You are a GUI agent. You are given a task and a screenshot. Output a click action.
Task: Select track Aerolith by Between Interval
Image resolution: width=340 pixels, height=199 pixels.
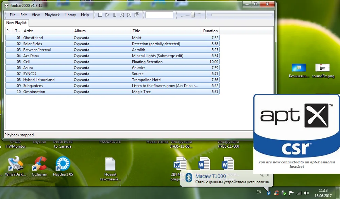(x=112, y=50)
